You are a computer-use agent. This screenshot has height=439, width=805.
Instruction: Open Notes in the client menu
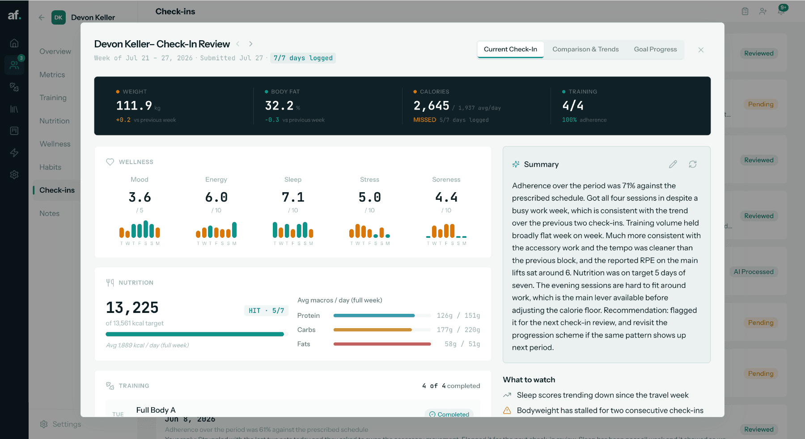click(x=49, y=213)
